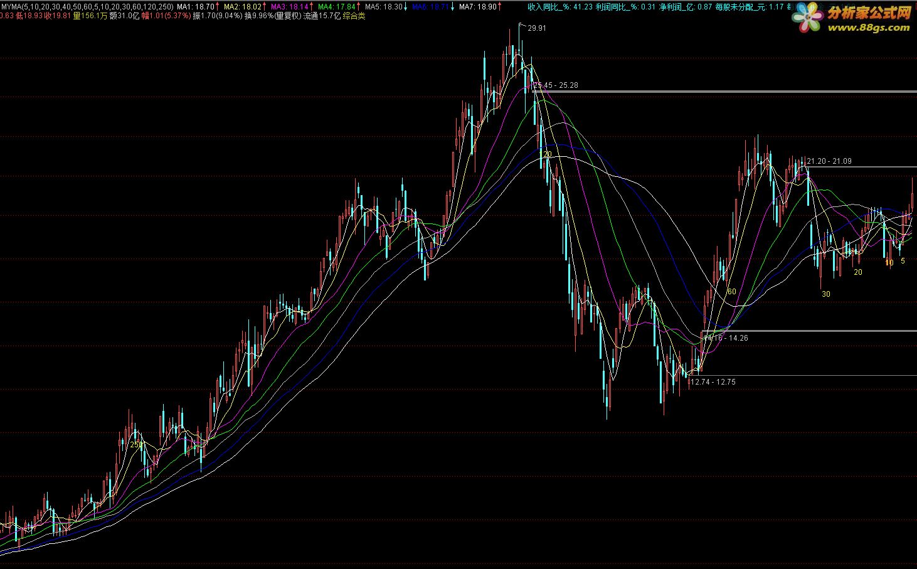Viewport: 917px width, 569px height.
Task: Click 利润同比_%: 0.31 figure
Action: coord(626,7)
